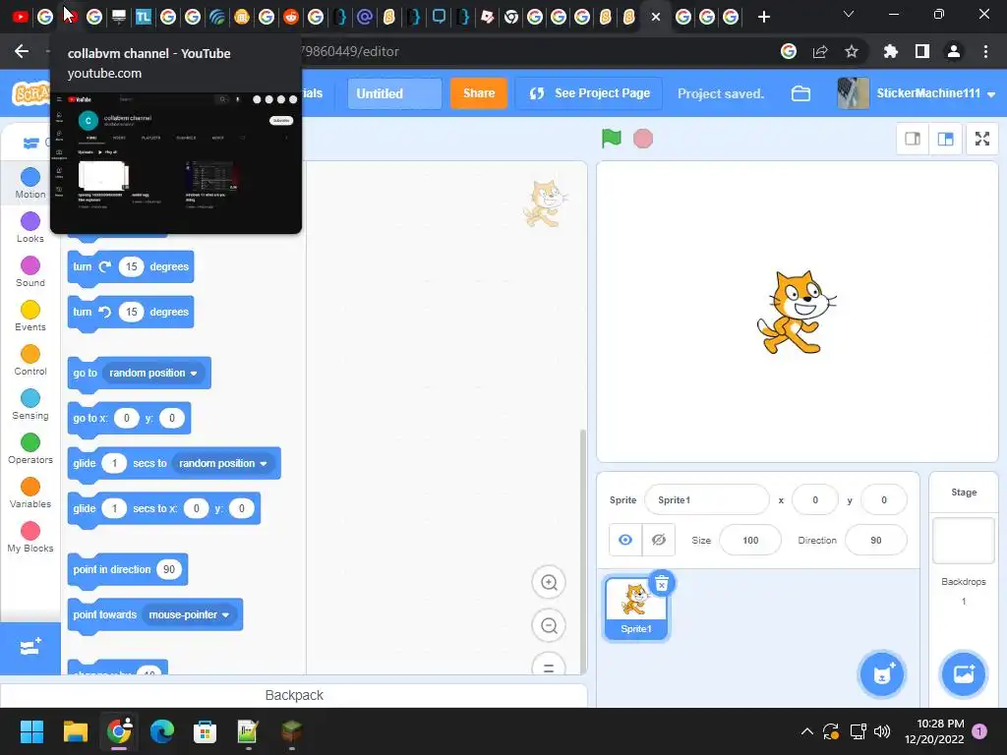Image resolution: width=1007 pixels, height=755 pixels.
Task: Enter full screen stage mode
Action: pos(982,139)
